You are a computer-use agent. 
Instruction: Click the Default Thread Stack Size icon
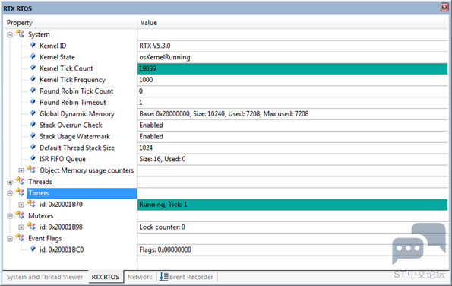(33, 147)
